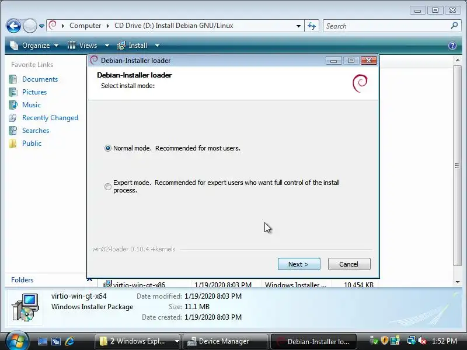467x350 pixels.
Task: Click network connection tray icon
Action: [x=412, y=341]
